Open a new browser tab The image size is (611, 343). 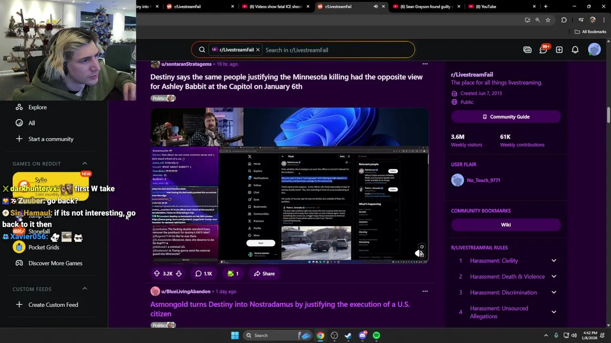coord(546,7)
